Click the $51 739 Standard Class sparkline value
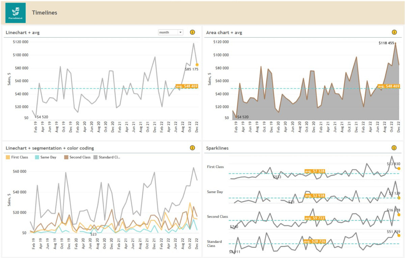 click(394, 232)
